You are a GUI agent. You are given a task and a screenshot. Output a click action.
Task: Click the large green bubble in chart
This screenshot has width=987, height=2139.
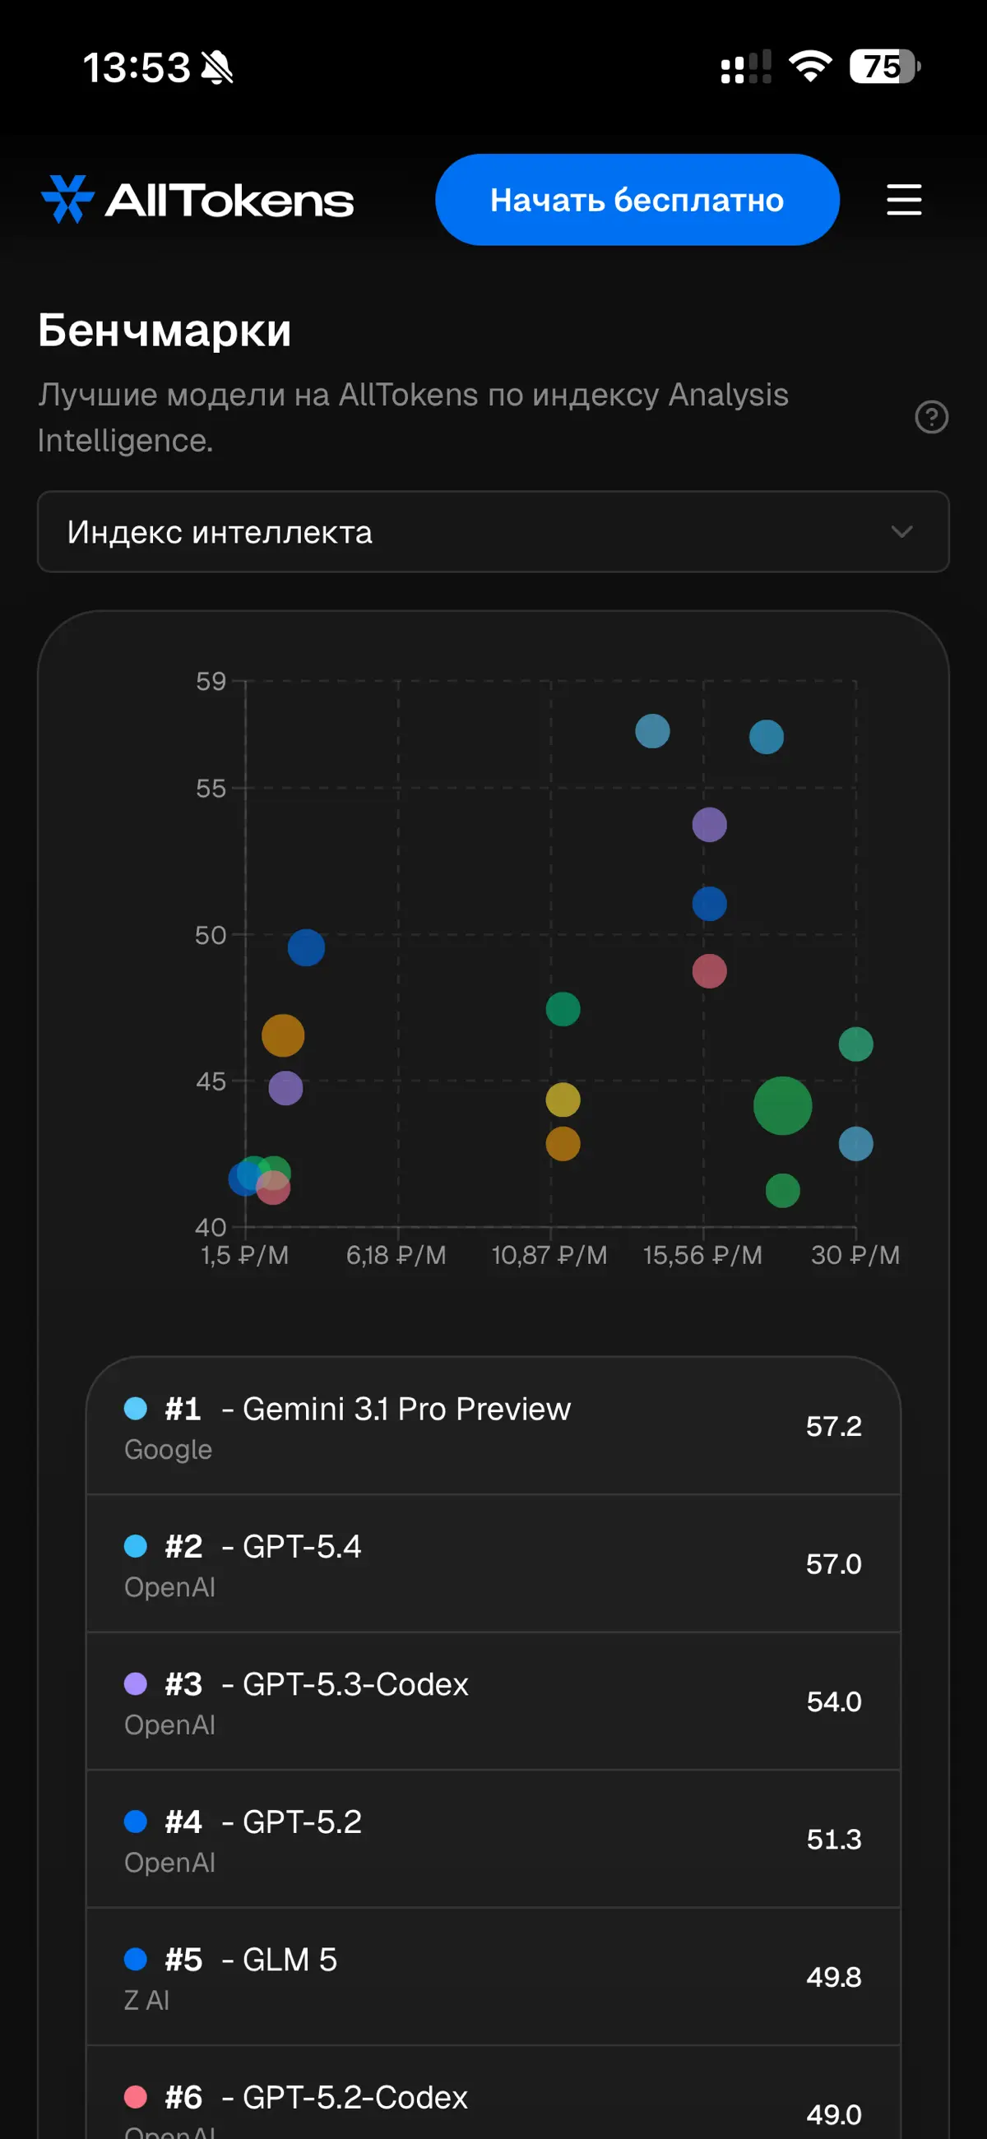tap(783, 1105)
